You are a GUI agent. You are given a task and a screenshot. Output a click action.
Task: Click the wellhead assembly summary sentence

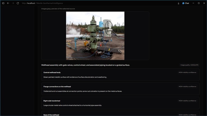(86, 65)
